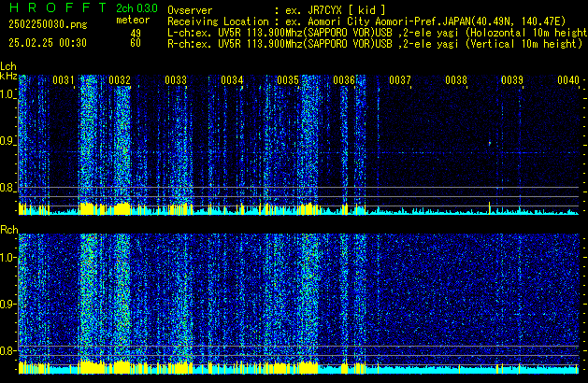588x383 pixels.
Task: Jump to the 0031 time marker
Action: pos(64,80)
